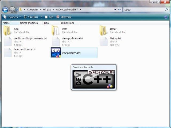Click the credits and improvements.txt filename

pos(30,38)
